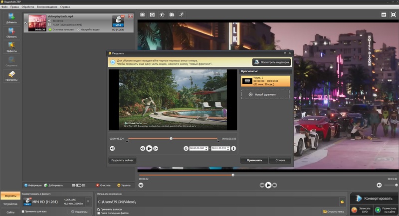Click the end time field stepper arrows
399x216 pixels.
click(x=228, y=148)
